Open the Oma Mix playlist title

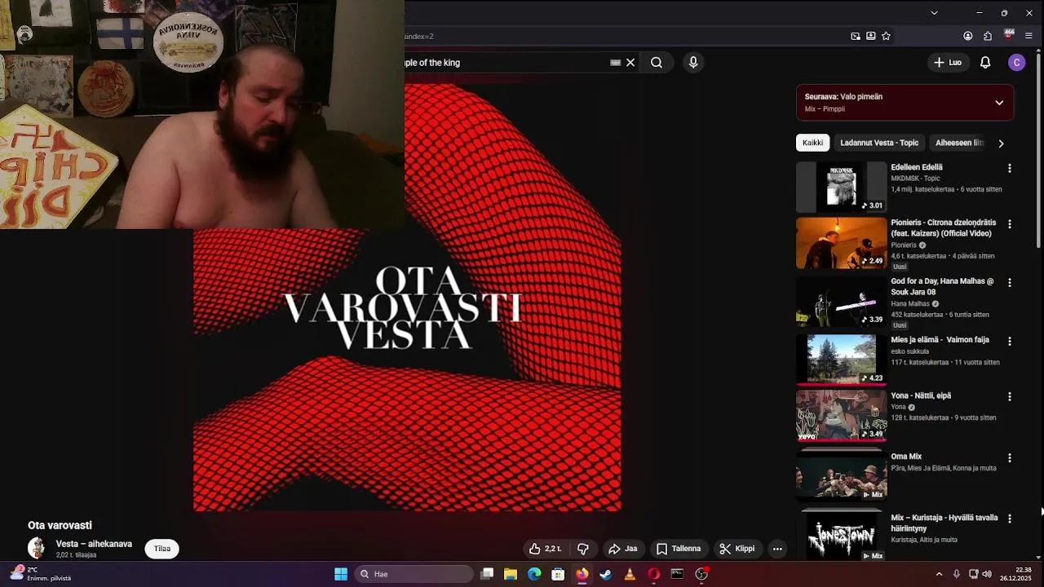(906, 457)
